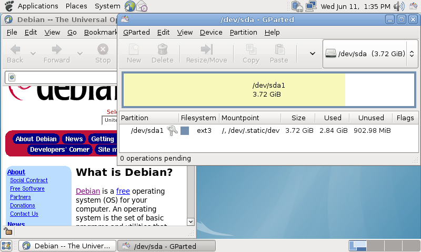Switch to the second workspace in the pager

click(375, 246)
